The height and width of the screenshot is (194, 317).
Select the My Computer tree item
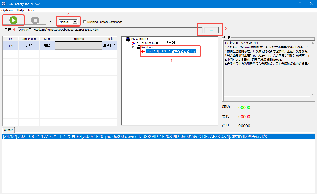(x=140, y=39)
